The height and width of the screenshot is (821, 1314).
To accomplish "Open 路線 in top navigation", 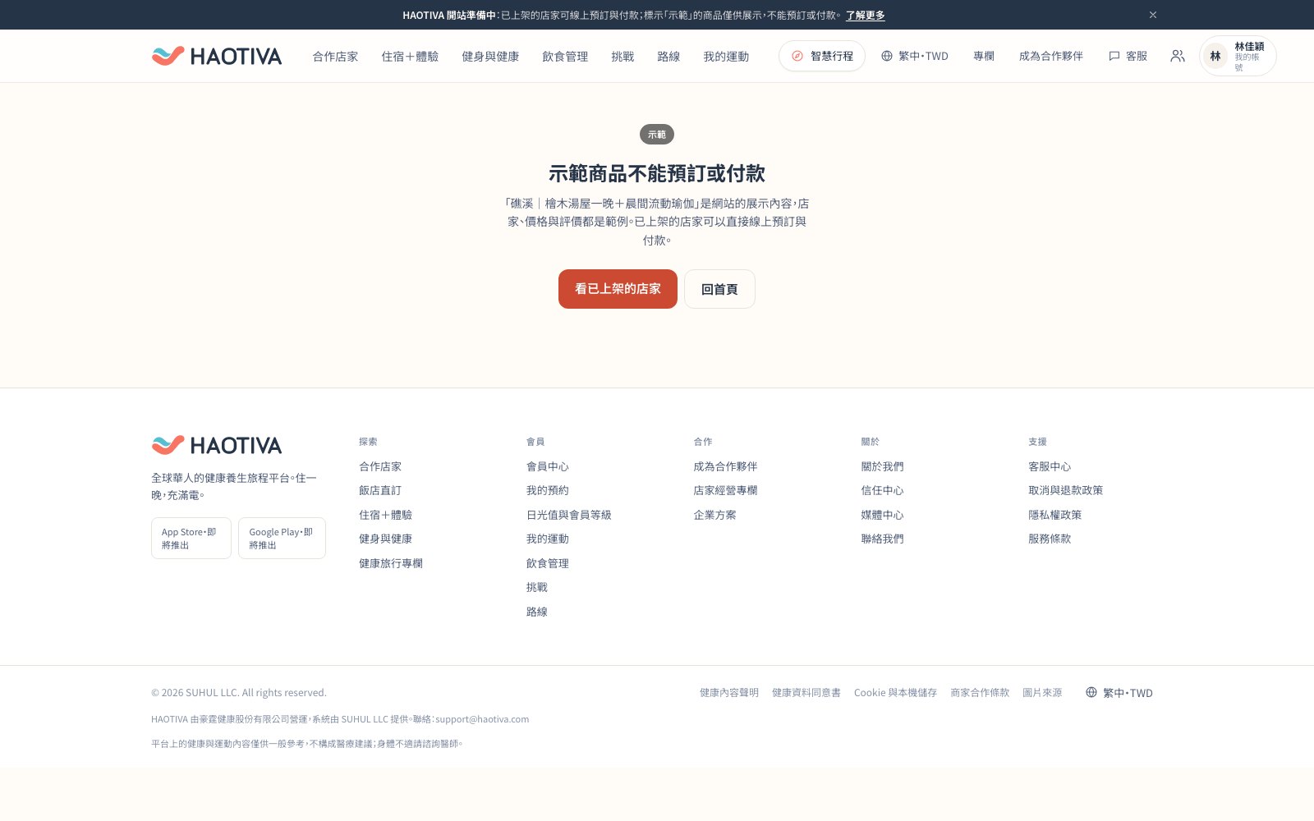I will click(668, 56).
